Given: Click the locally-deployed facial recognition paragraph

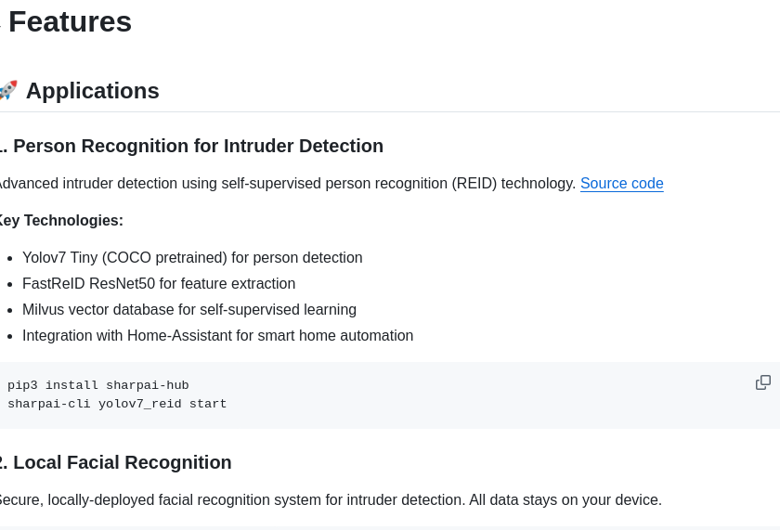Looking at the screenshot, I should click(x=330, y=500).
